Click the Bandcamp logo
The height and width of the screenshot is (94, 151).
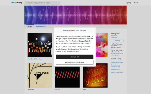click(x=17, y=3)
